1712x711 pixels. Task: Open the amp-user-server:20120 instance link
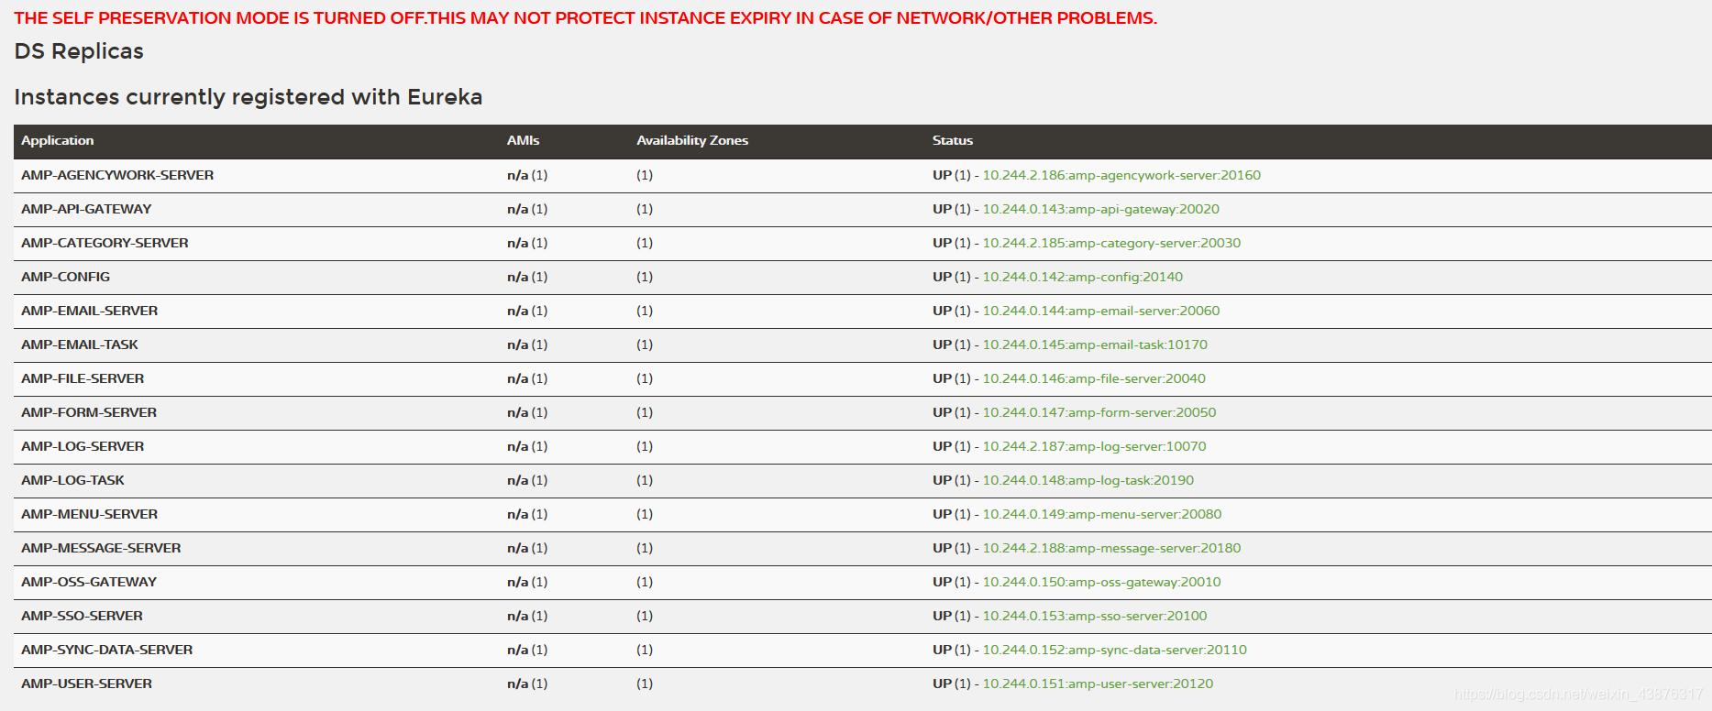[1098, 684]
